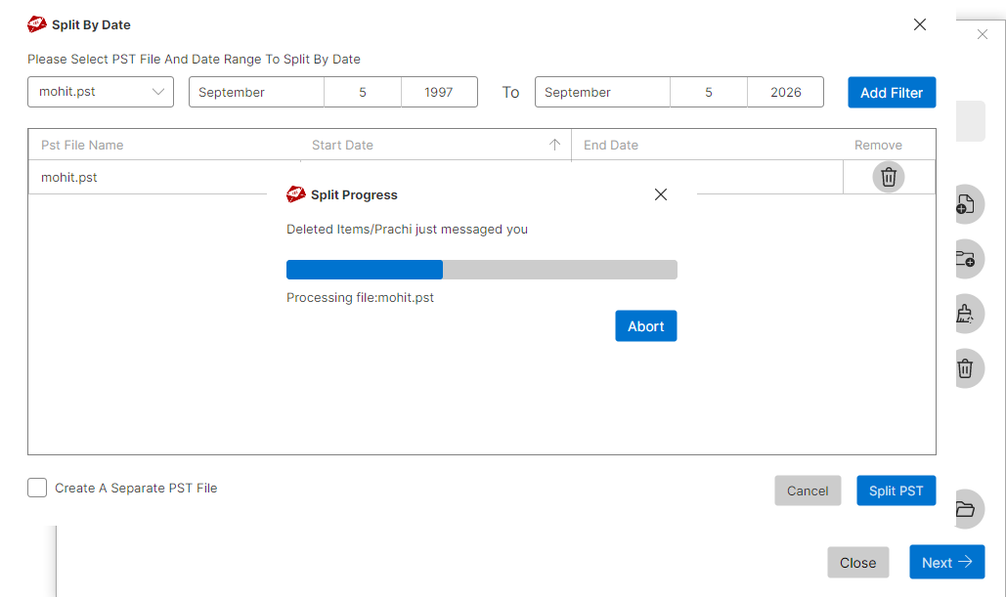
Task: Click the Next button
Action: click(947, 562)
